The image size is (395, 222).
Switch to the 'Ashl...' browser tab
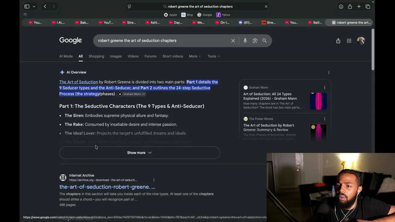[x=152, y=23]
